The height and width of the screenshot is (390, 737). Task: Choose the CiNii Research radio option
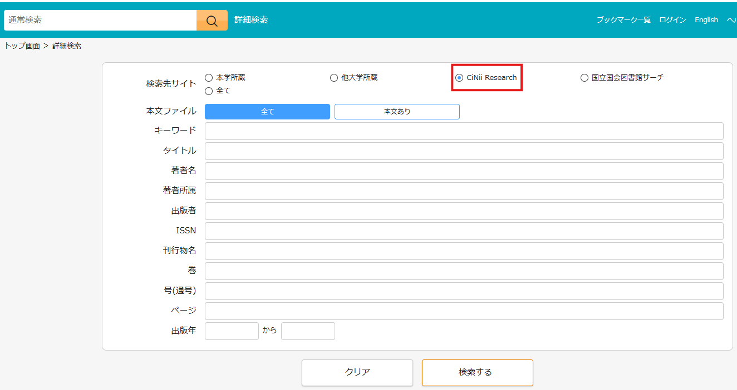point(459,78)
